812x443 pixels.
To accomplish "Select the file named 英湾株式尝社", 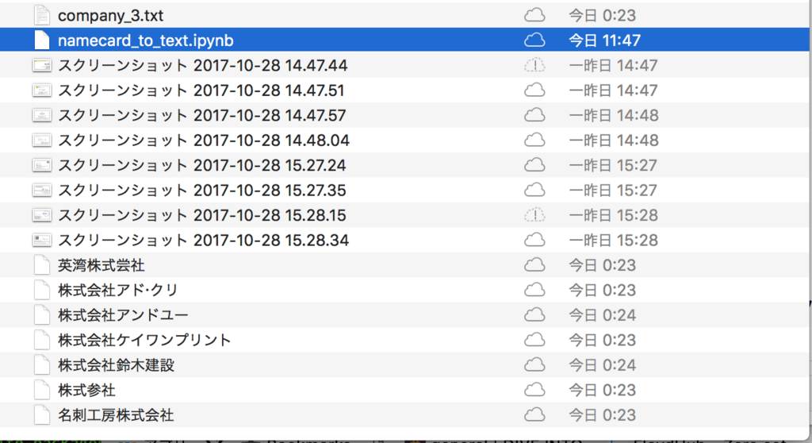I will click(x=101, y=265).
